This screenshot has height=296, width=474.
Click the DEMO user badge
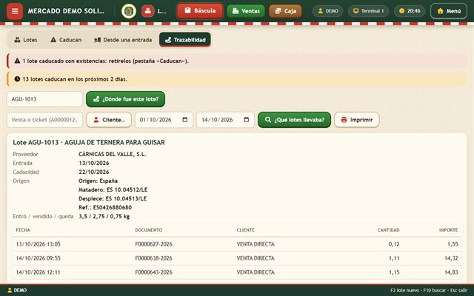327,11
